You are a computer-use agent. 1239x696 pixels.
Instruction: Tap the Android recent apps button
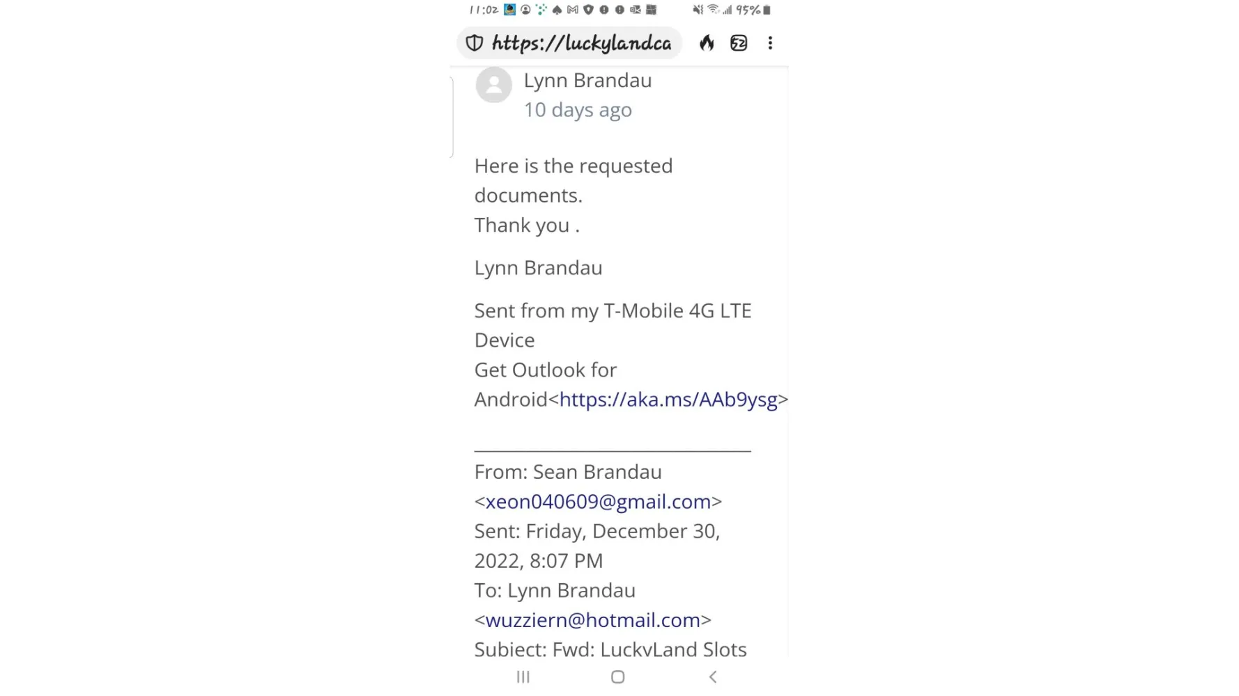(523, 677)
